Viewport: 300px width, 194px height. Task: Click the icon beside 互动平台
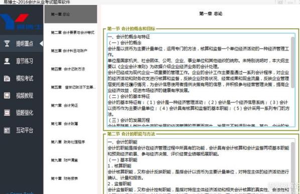coord(7,130)
